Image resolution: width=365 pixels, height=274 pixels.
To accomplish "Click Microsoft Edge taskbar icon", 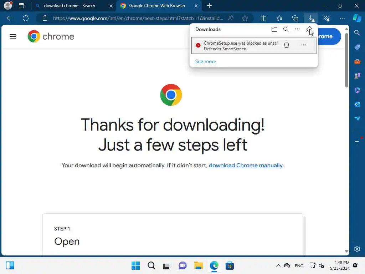I will [214, 265].
